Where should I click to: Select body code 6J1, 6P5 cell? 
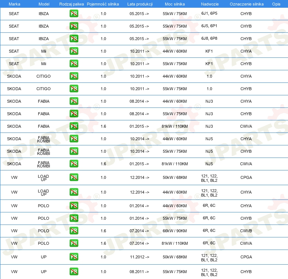click(x=209, y=13)
